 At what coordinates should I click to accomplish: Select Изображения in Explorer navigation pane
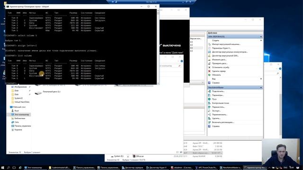pyautogui.click(x=20, y=87)
